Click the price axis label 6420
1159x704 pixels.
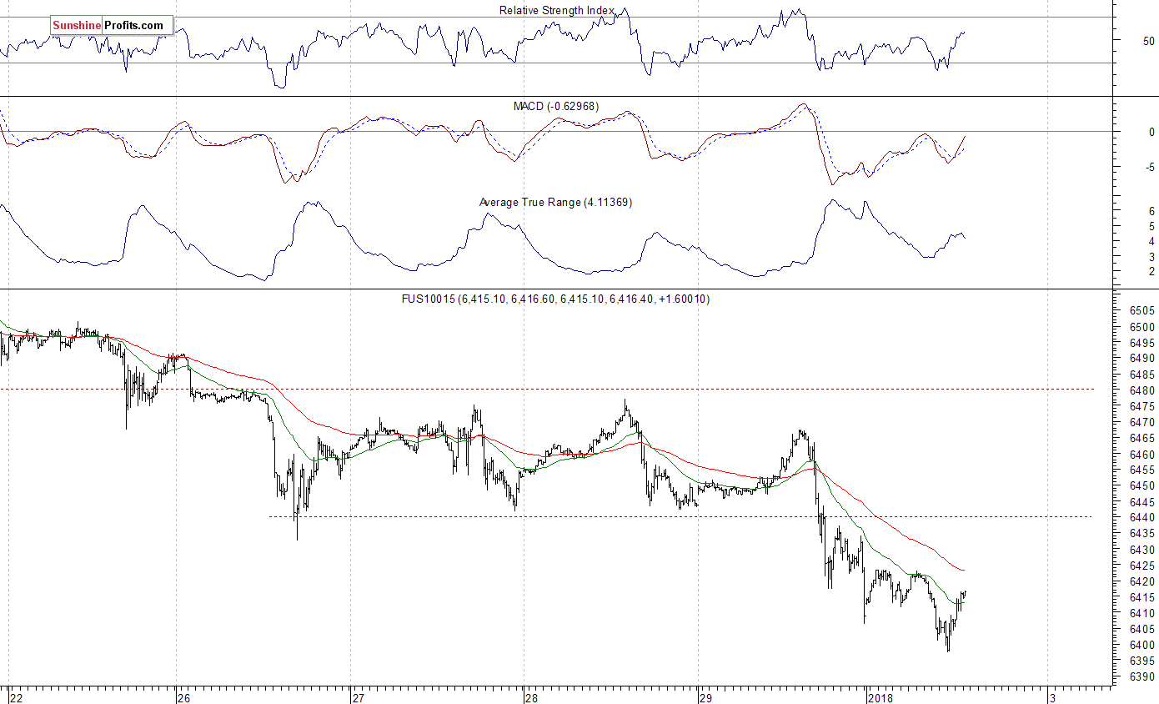1142,581
